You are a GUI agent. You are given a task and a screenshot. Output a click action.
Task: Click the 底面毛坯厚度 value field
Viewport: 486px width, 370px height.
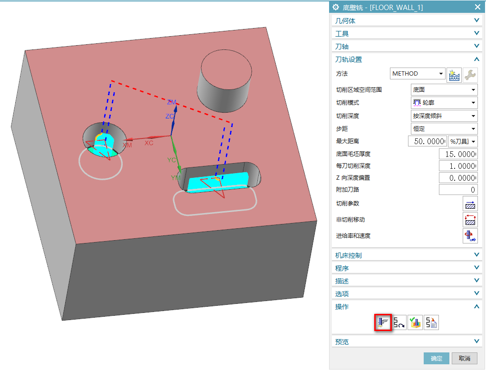pos(457,154)
